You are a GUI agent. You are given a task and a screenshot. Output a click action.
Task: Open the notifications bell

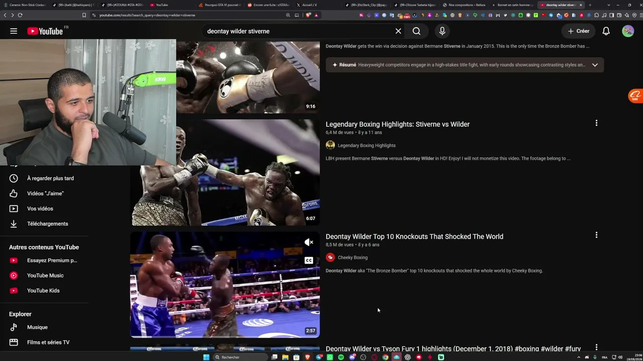[x=606, y=31]
